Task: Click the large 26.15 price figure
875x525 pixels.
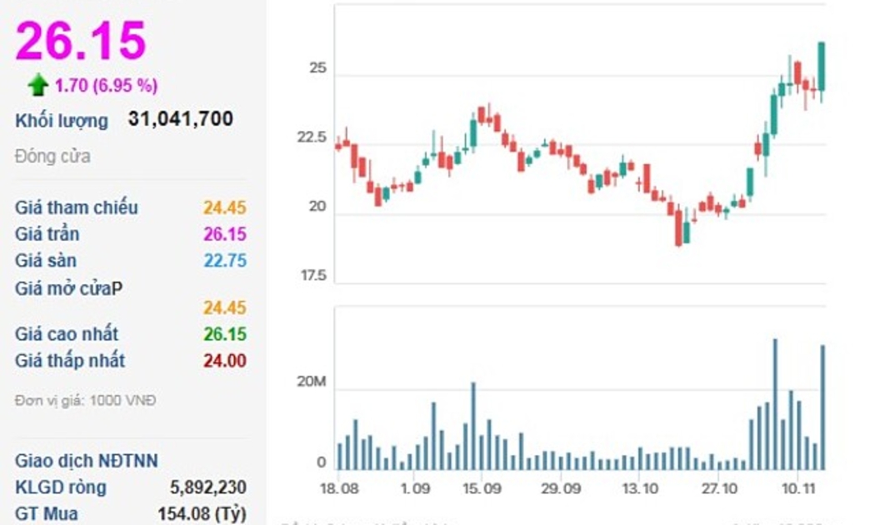Action: [81, 40]
